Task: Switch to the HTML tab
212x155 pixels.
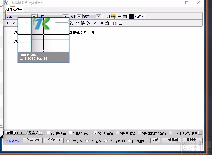Action: pyautogui.click(x=20, y=133)
